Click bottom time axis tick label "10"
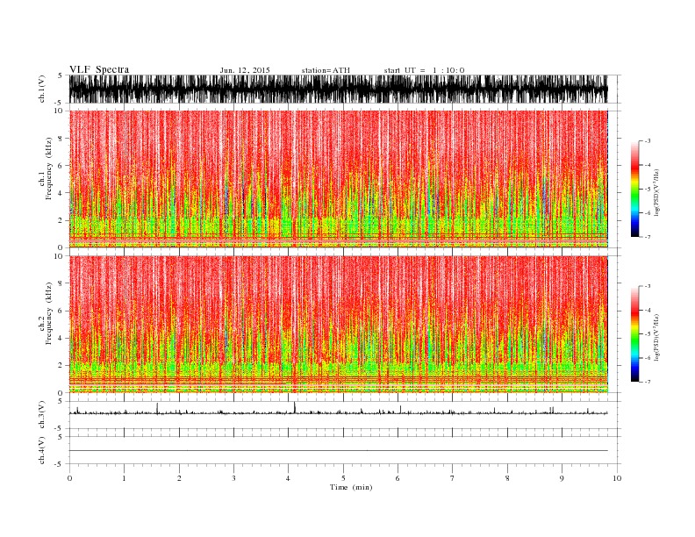This screenshot has width=695, height=537. (617, 478)
